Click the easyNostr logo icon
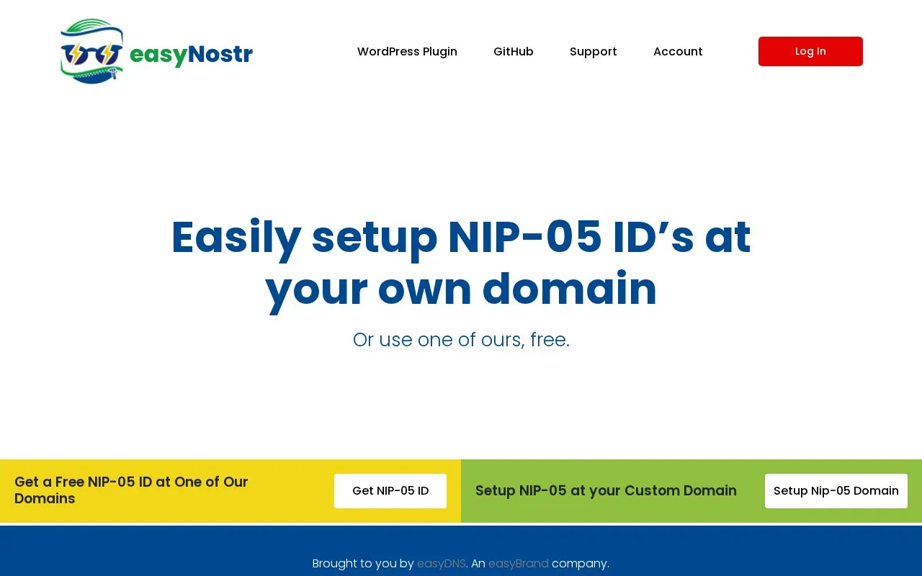The image size is (922, 576). click(92, 51)
